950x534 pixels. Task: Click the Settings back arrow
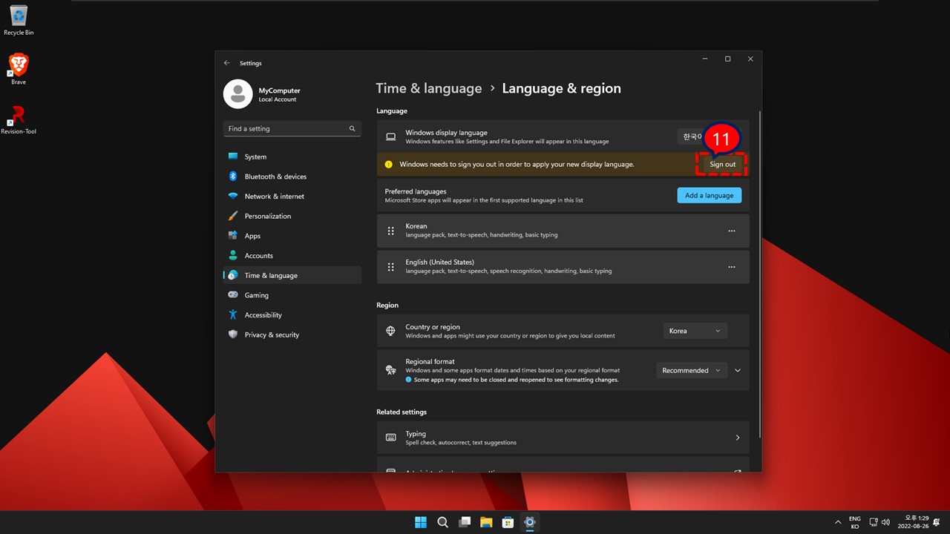227,63
